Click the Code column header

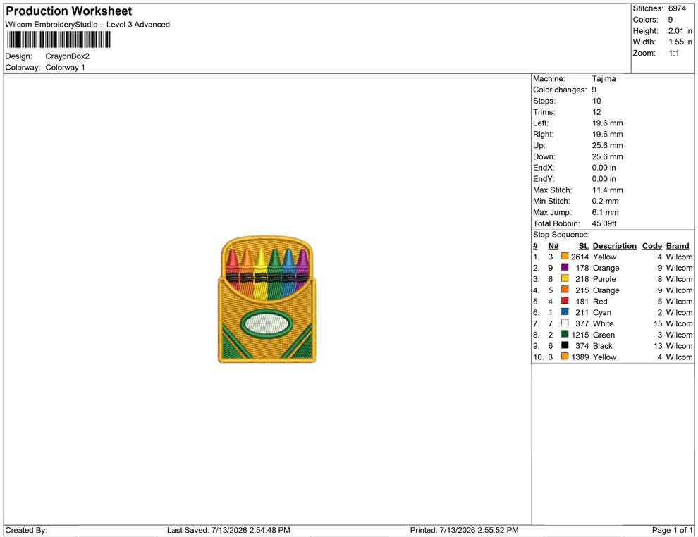(x=651, y=246)
